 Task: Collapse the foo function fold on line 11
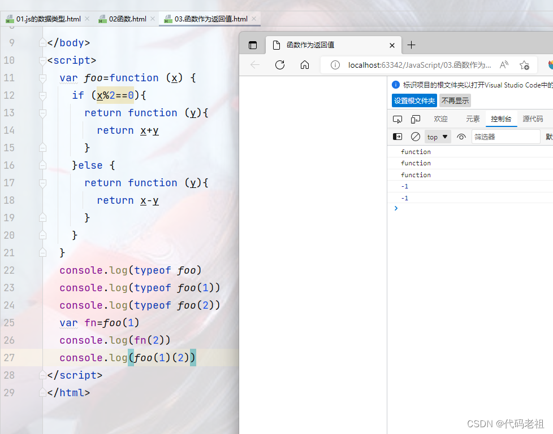tap(42, 78)
